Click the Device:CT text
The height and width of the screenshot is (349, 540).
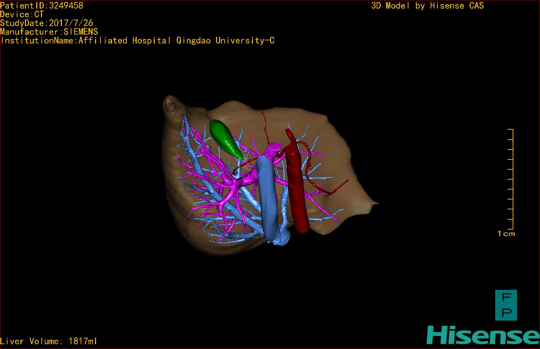pos(22,14)
